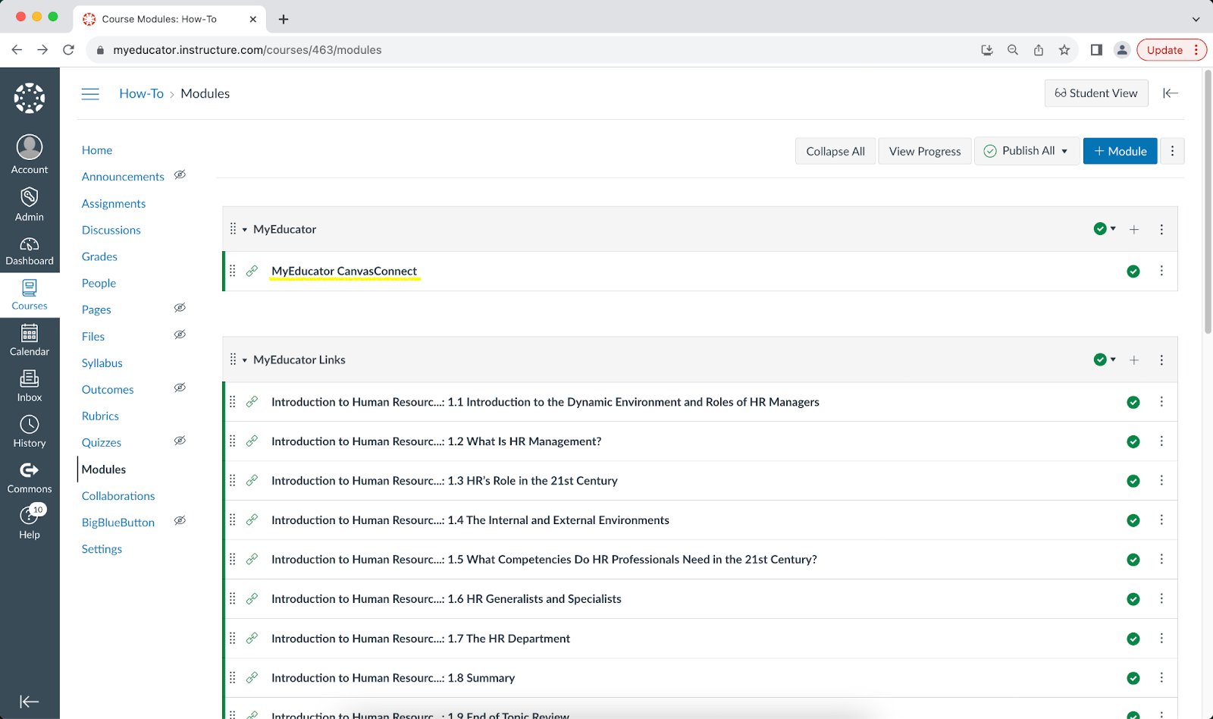Open Collaborations in course navigation
Image resolution: width=1213 pixels, height=719 pixels.
118,496
